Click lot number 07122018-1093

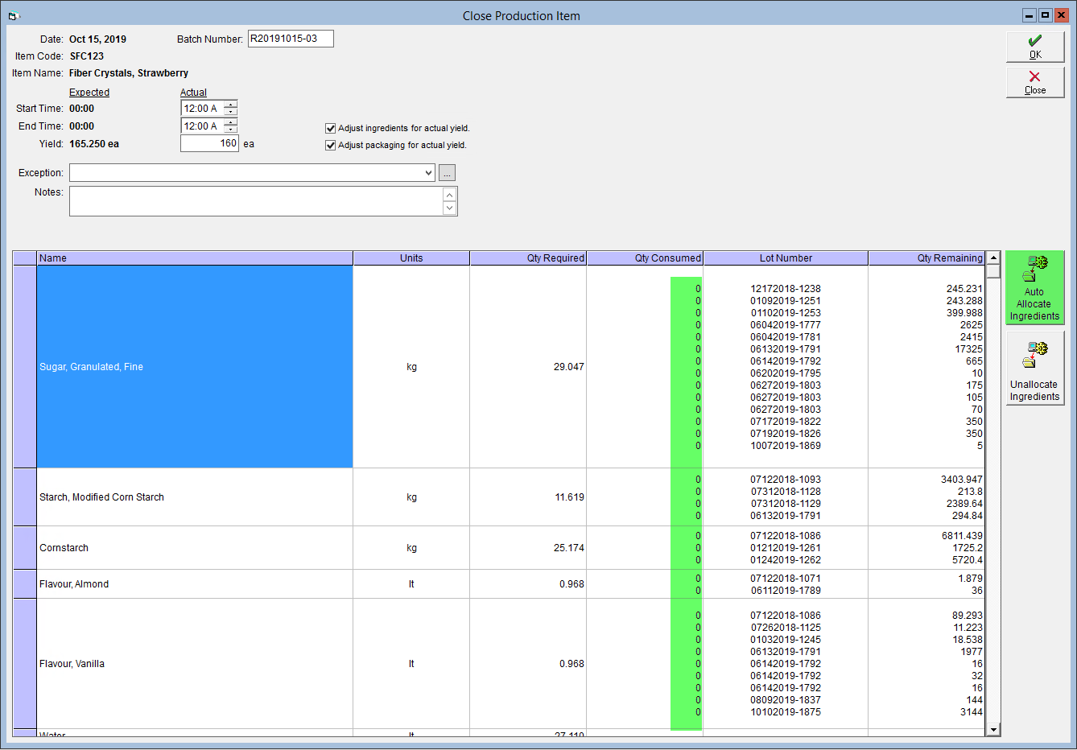[786, 480]
